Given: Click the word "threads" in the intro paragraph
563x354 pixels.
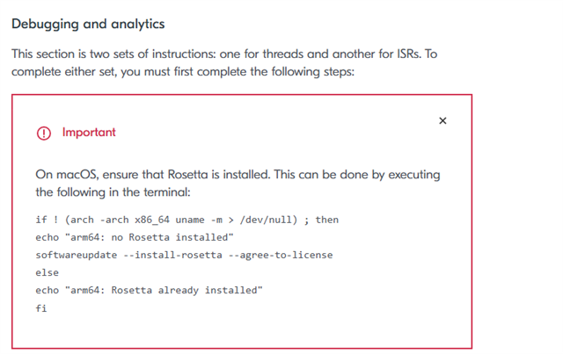Looking at the screenshot, I should [283, 54].
